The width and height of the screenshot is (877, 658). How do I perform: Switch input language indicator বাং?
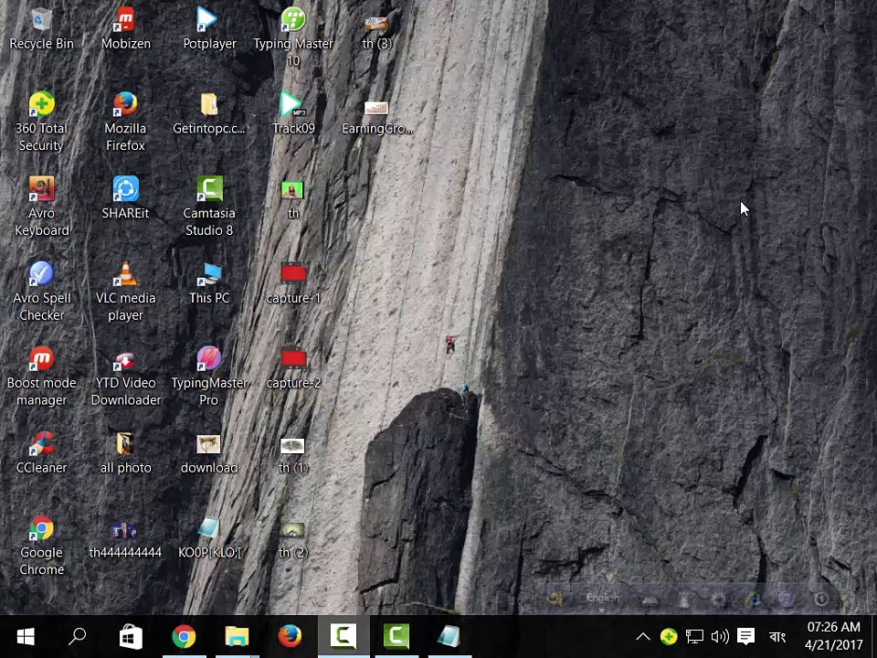(x=777, y=637)
